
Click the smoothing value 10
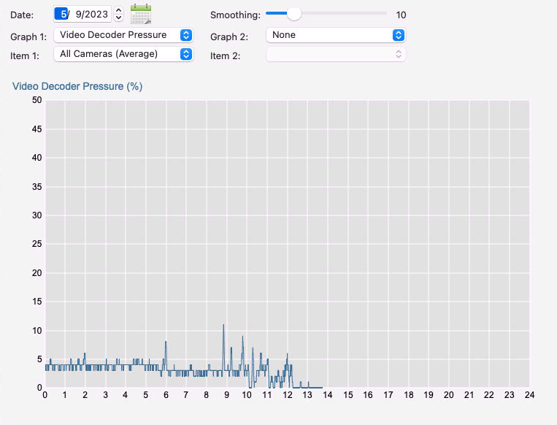401,15
